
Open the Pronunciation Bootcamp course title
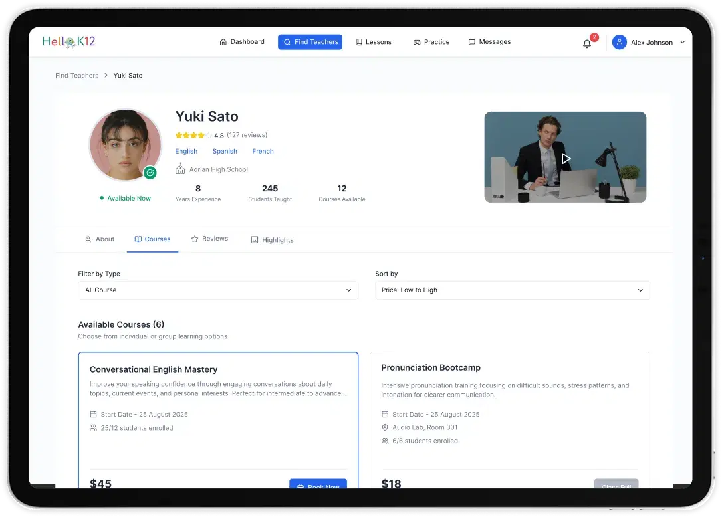(x=431, y=368)
